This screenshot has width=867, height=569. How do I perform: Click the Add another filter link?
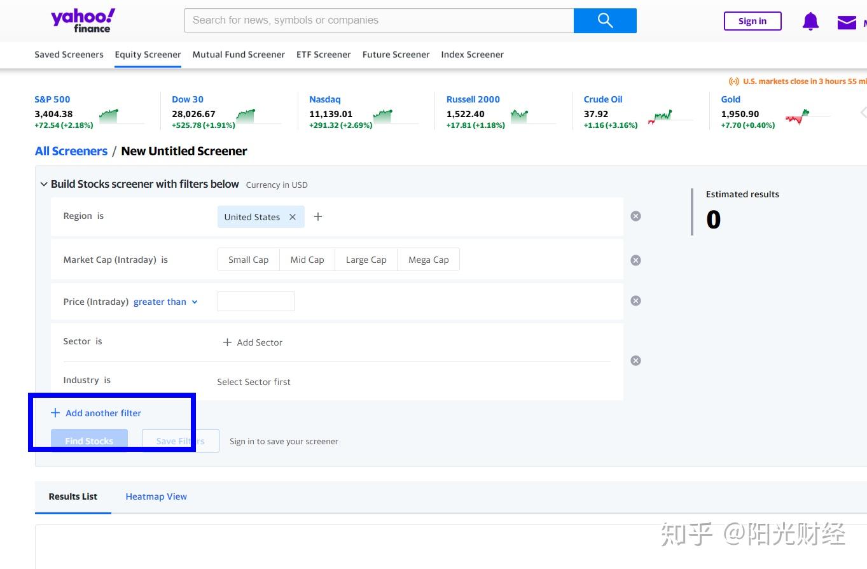click(104, 413)
